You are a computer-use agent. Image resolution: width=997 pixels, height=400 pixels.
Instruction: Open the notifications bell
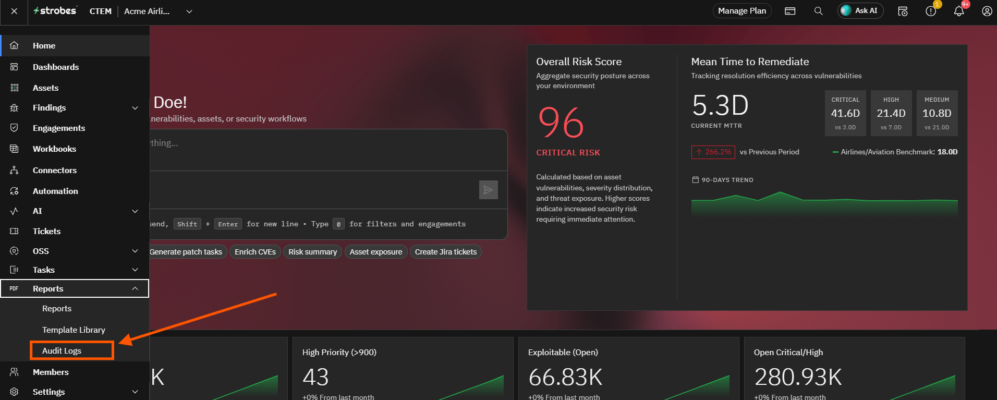click(x=959, y=11)
